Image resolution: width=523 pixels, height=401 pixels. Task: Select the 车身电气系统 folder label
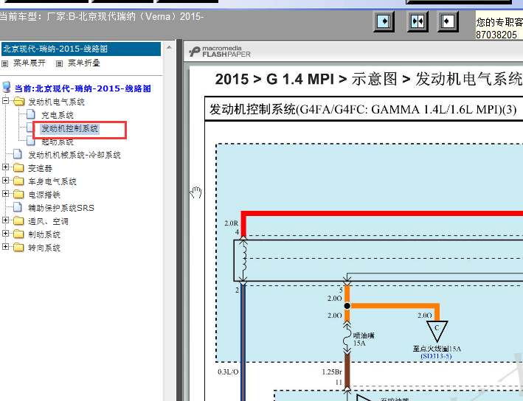click(52, 181)
